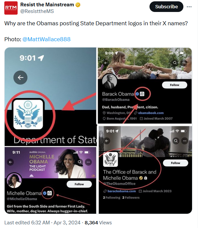The height and width of the screenshot is (228, 198).
Task: Click Follow on The Obama Office profile
Action: point(175,163)
